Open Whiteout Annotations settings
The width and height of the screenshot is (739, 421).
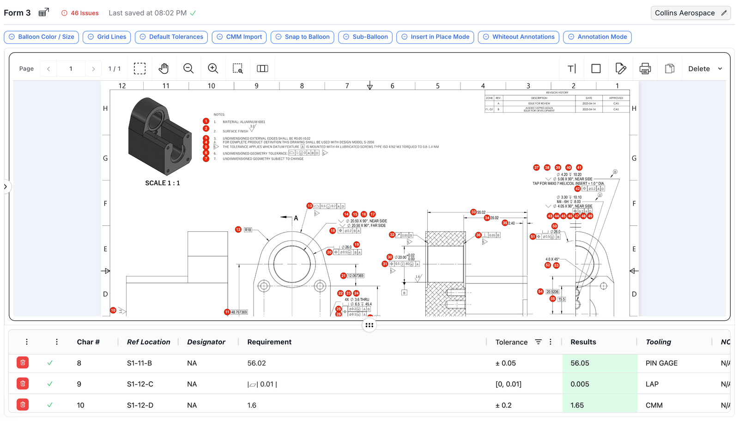point(518,37)
